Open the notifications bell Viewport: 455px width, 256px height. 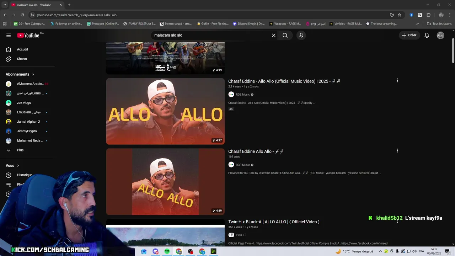click(x=427, y=35)
